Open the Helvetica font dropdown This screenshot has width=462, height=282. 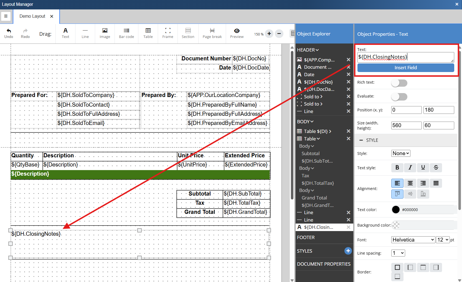coord(413,240)
